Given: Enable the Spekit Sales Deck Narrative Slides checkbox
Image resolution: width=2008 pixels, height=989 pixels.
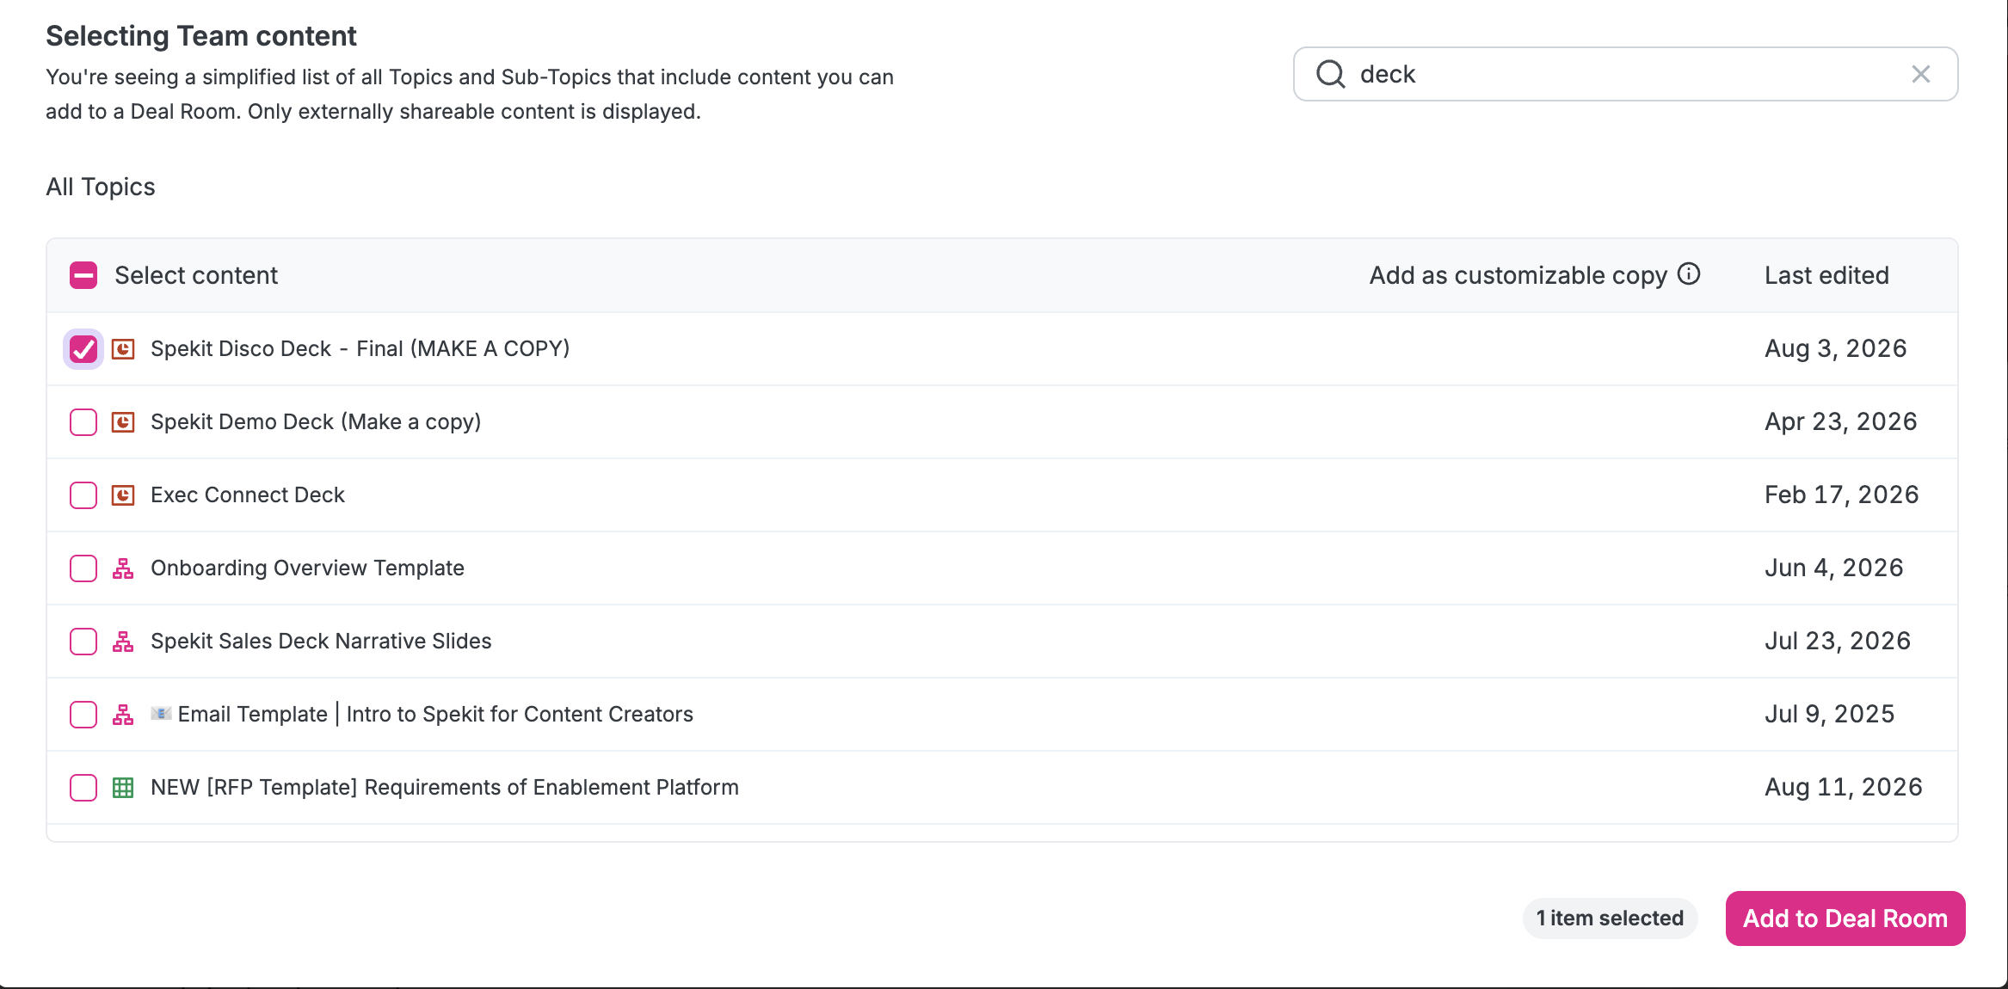Looking at the screenshot, I should pos(83,642).
